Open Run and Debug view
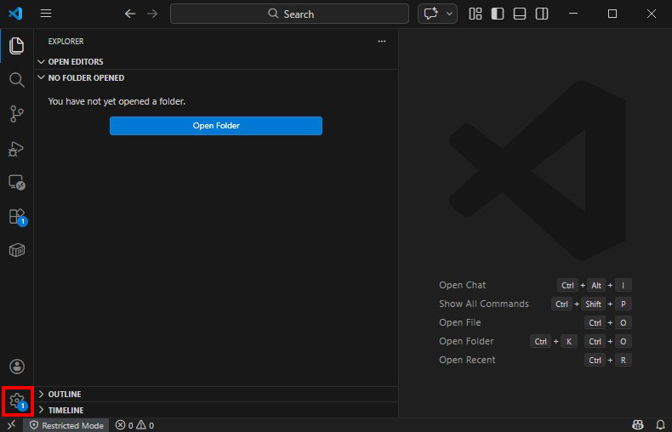This screenshot has height=432, width=672. (17, 148)
